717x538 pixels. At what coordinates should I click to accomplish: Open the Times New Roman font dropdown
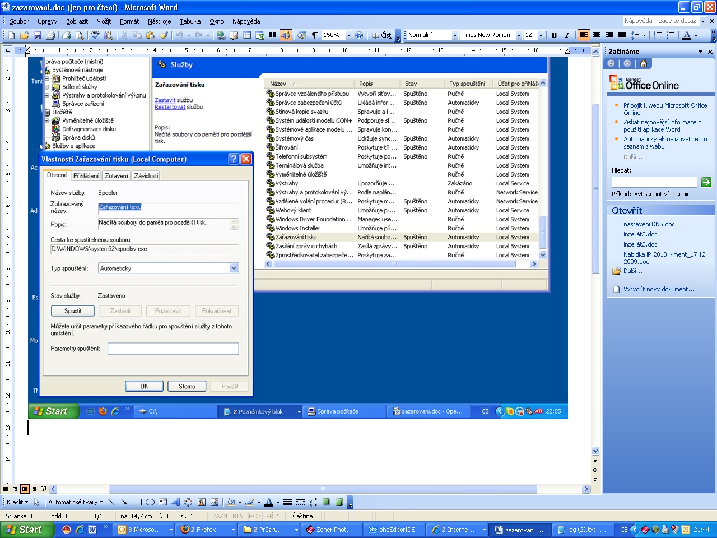[519, 35]
